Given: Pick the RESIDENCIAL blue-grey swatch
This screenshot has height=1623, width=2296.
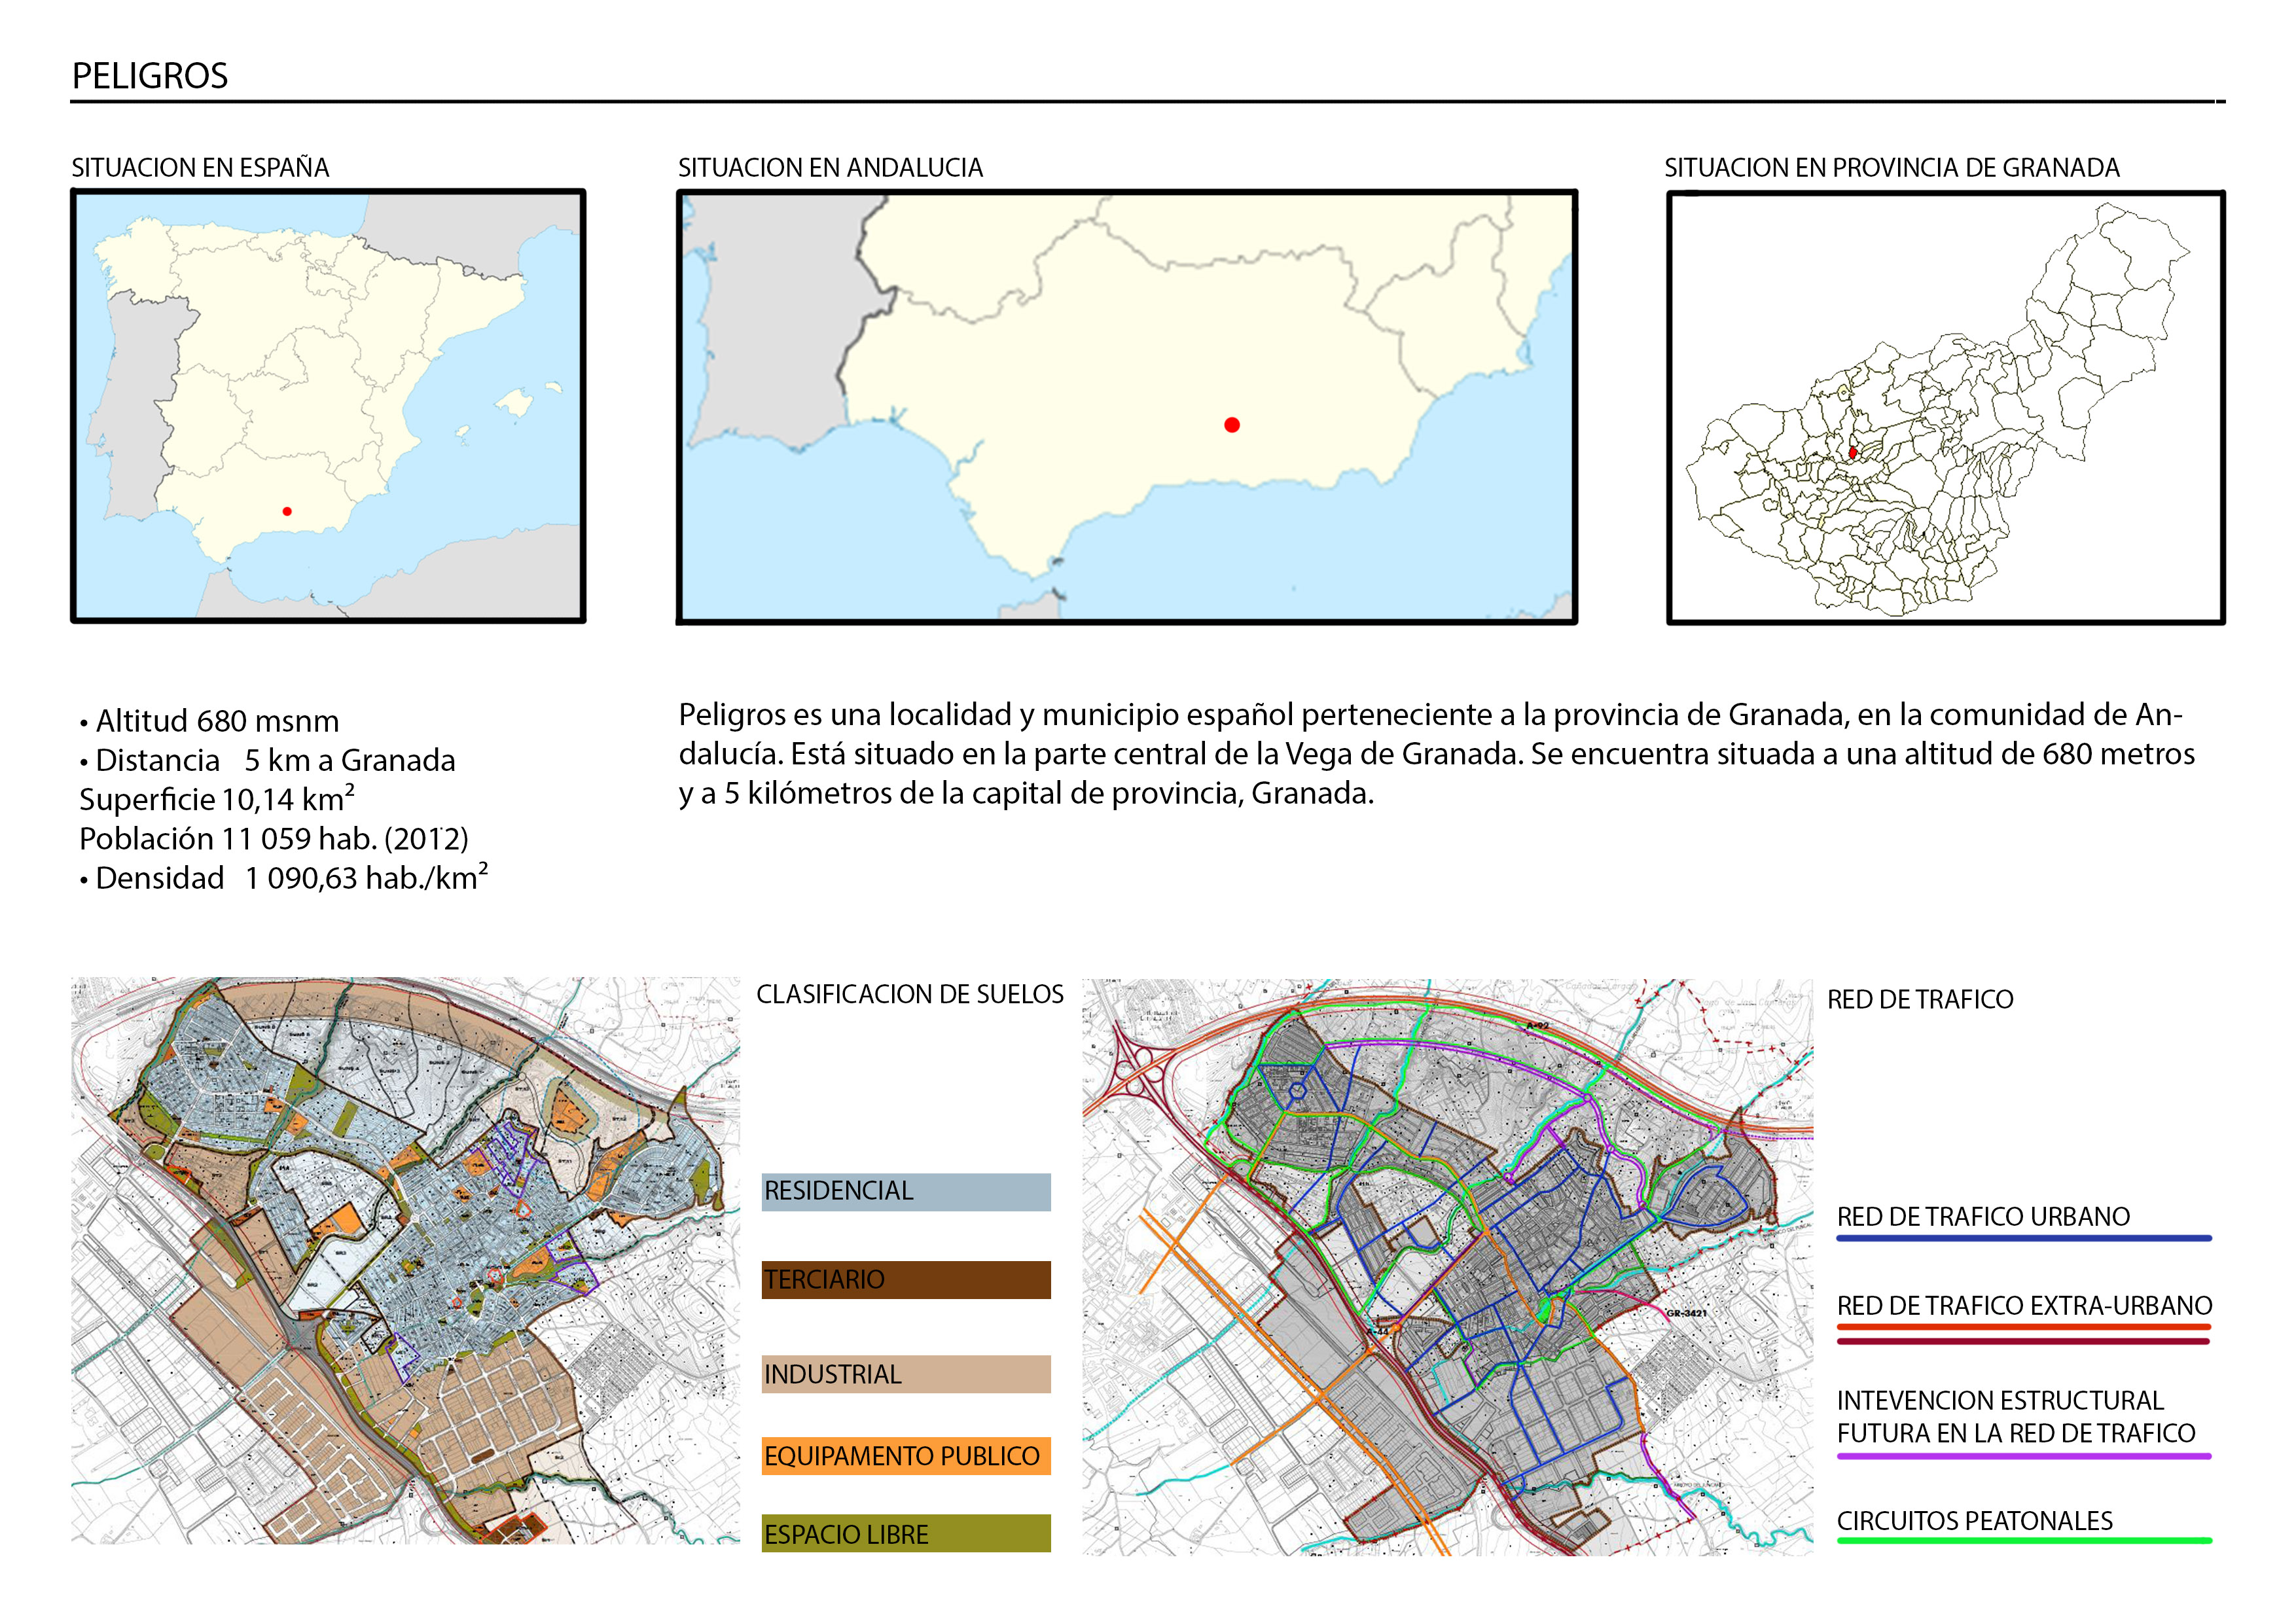Looking at the screenshot, I should tap(906, 1192).
